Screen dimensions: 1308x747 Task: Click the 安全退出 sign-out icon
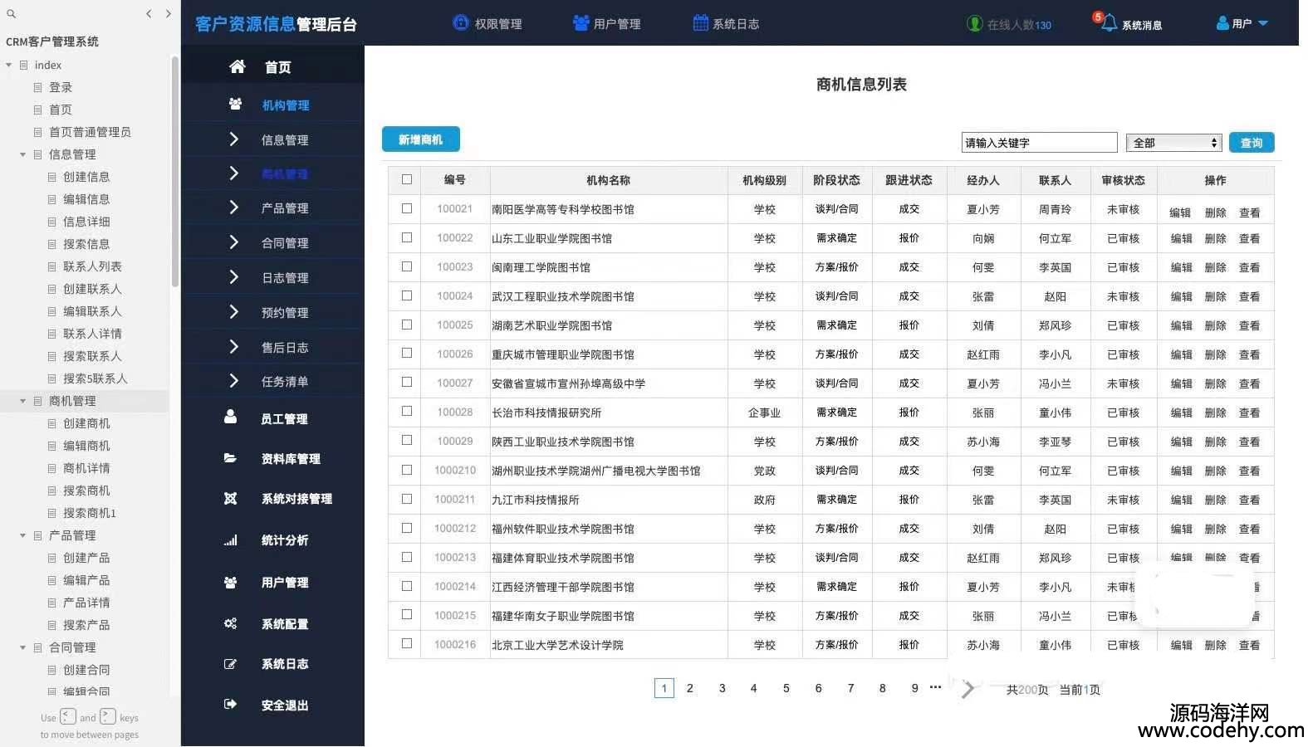click(230, 705)
